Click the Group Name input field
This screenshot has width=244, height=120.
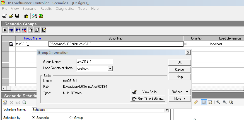94,62
